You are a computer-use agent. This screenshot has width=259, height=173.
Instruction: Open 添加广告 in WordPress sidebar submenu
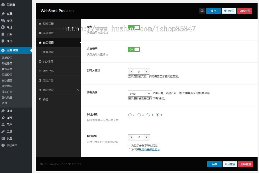(7, 92)
